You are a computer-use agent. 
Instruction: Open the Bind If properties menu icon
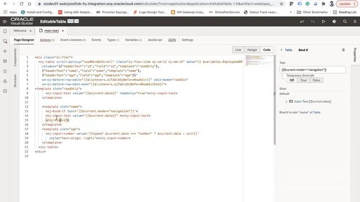coord(343,50)
